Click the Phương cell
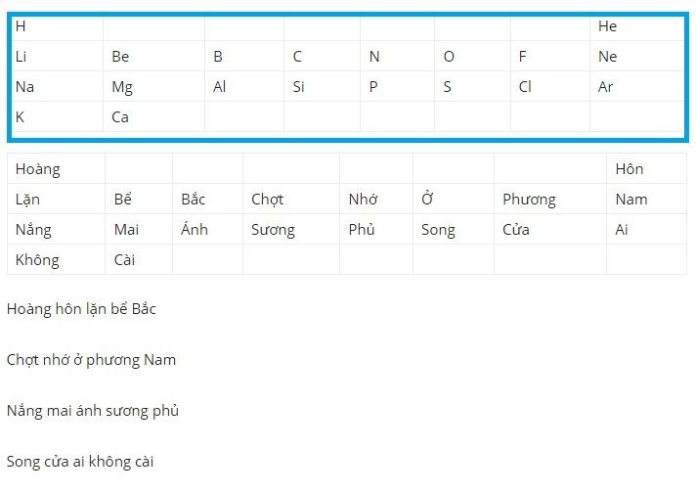The width and height of the screenshot is (696, 494). click(550, 199)
